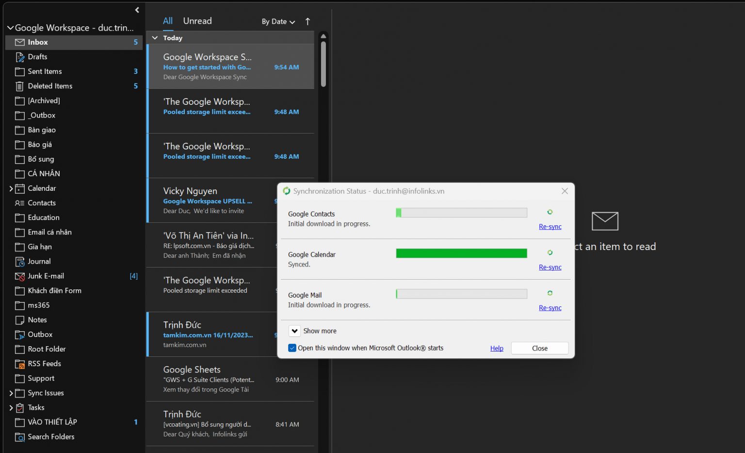Switch to the All messages tab
The image size is (745, 453).
coord(168,21)
